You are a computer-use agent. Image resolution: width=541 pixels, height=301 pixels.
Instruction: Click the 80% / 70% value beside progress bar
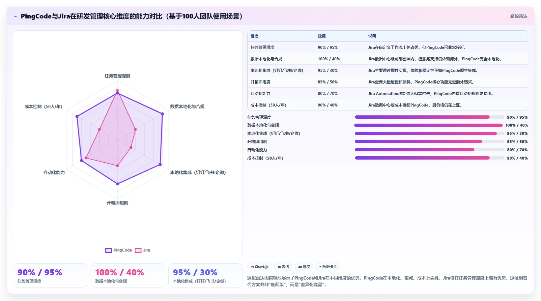point(517,150)
